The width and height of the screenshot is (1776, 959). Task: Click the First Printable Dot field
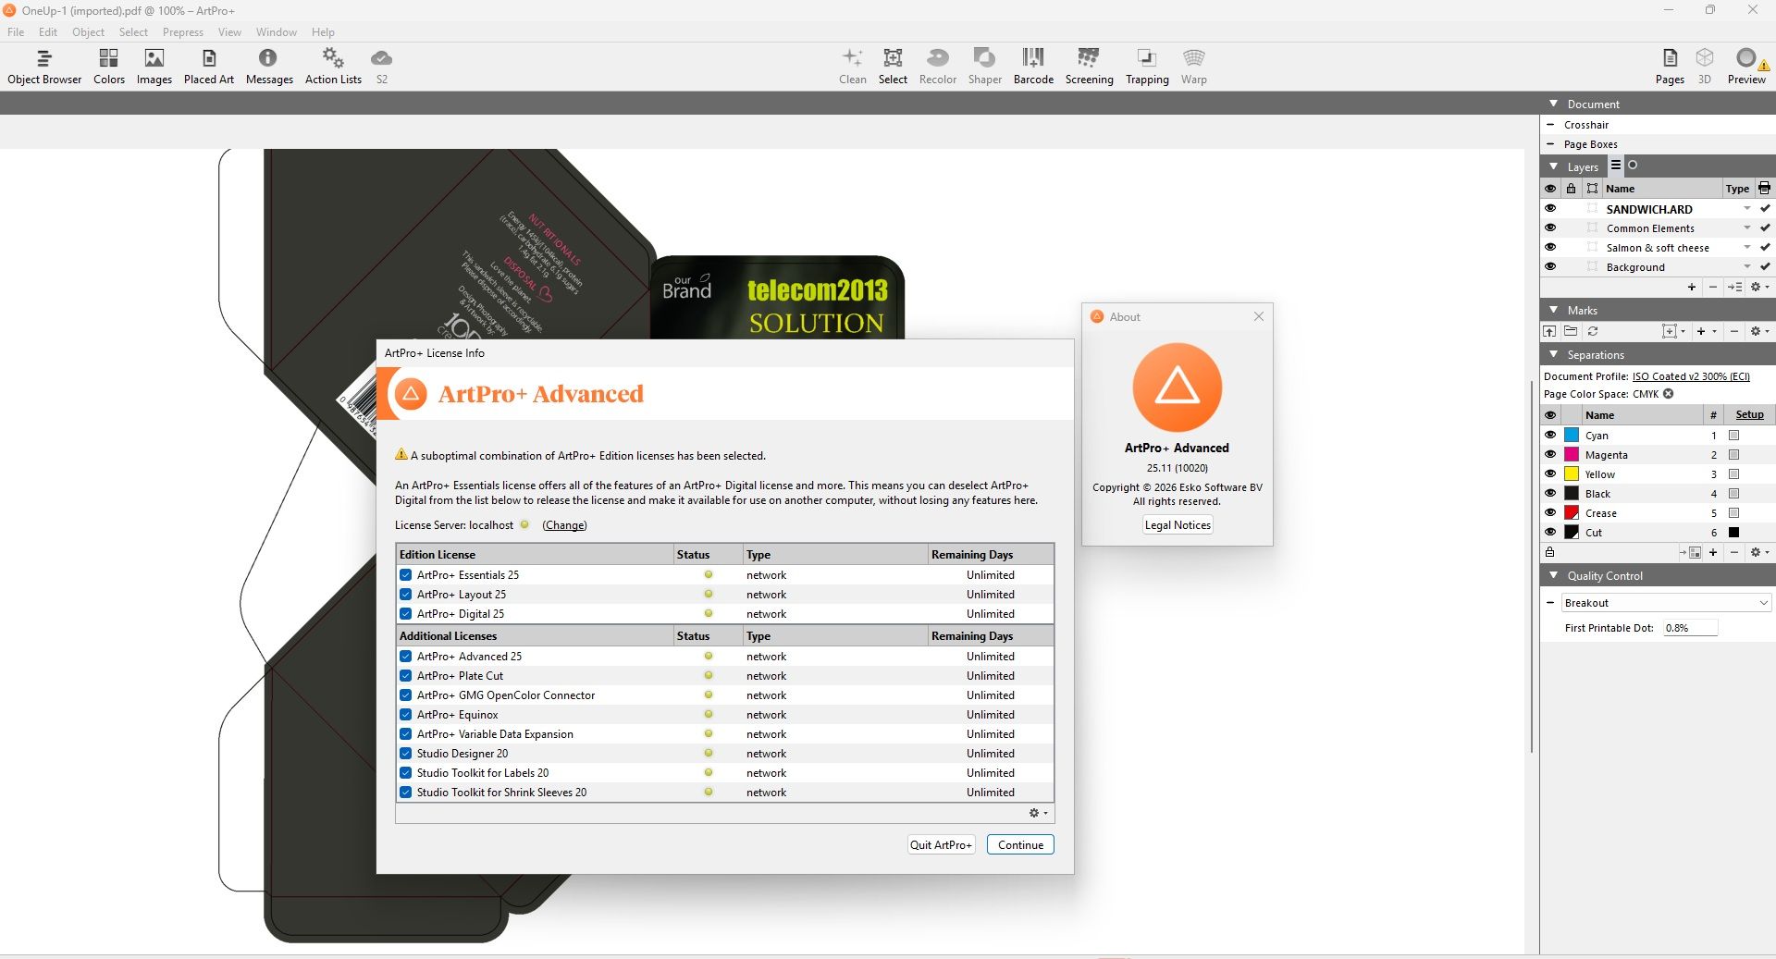pyautogui.click(x=1690, y=628)
